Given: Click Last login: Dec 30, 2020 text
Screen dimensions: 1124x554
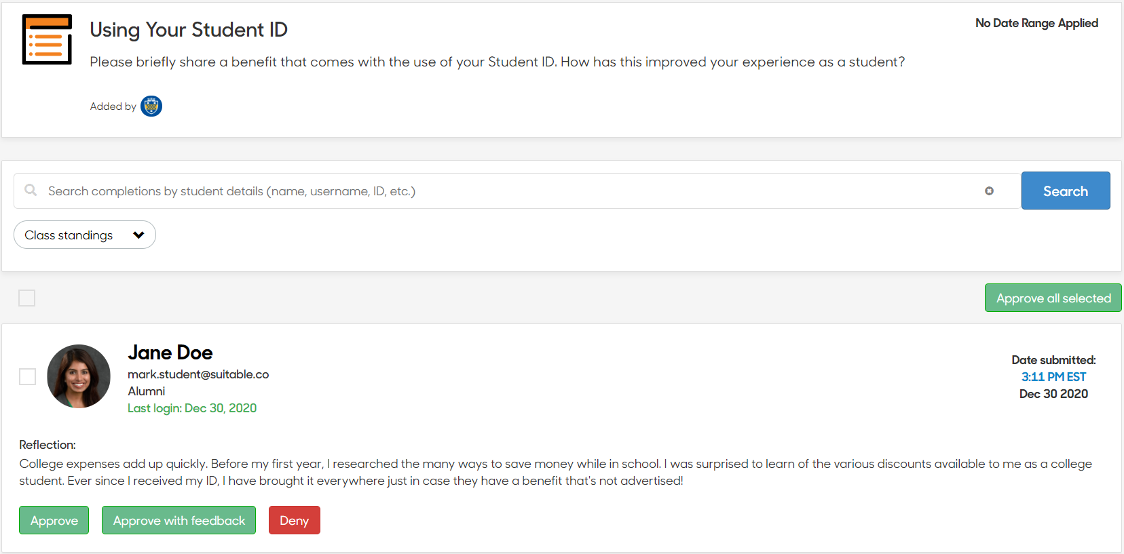Looking at the screenshot, I should coord(192,408).
